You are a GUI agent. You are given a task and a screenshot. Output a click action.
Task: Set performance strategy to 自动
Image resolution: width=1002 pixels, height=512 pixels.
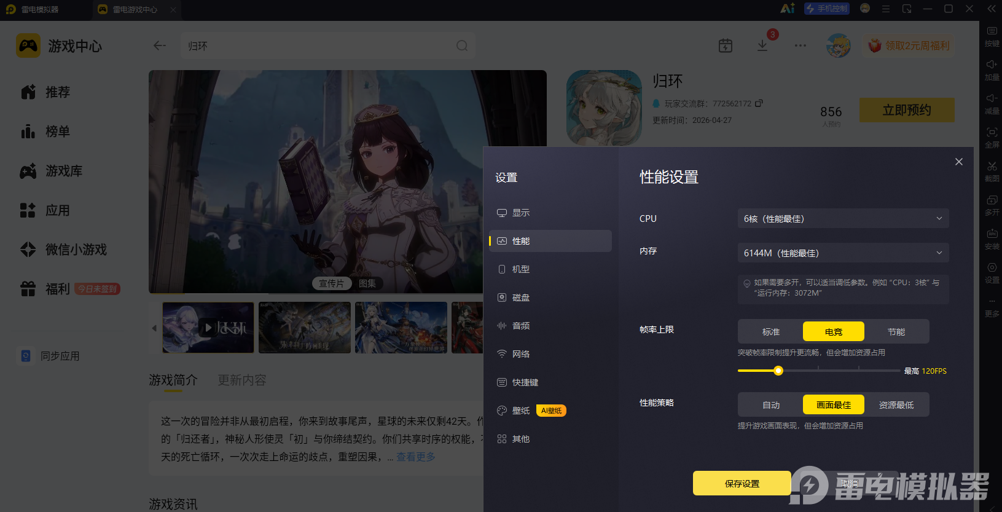pyautogui.click(x=771, y=405)
